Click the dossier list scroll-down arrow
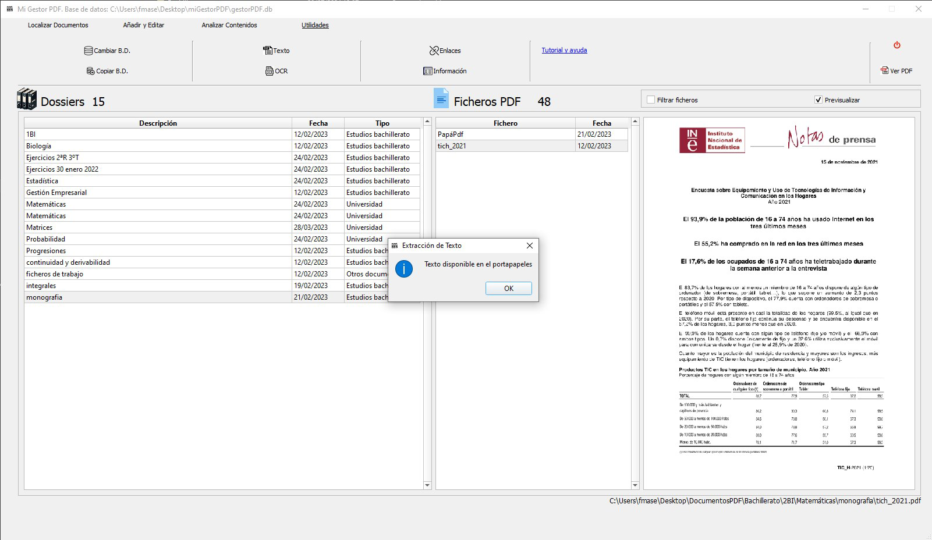The width and height of the screenshot is (932, 540). click(427, 485)
